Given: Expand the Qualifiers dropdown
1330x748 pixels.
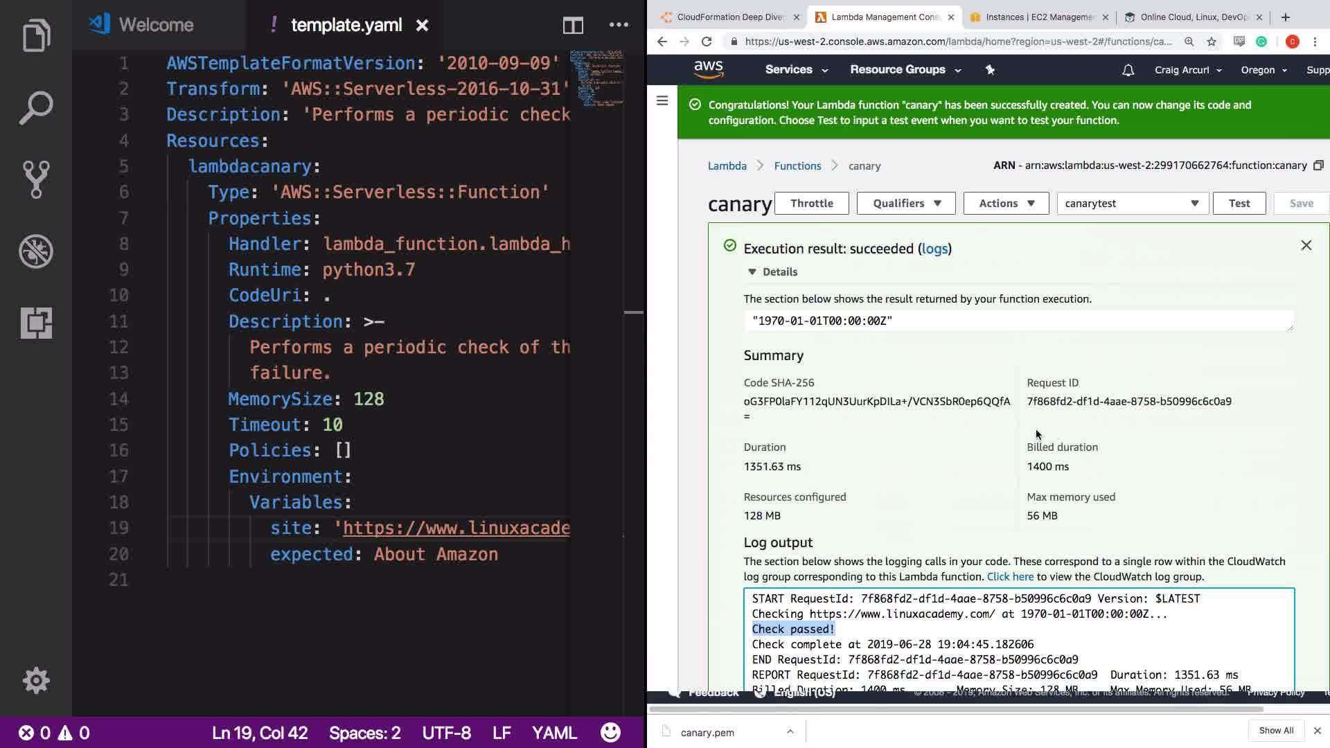Looking at the screenshot, I should point(906,204).
